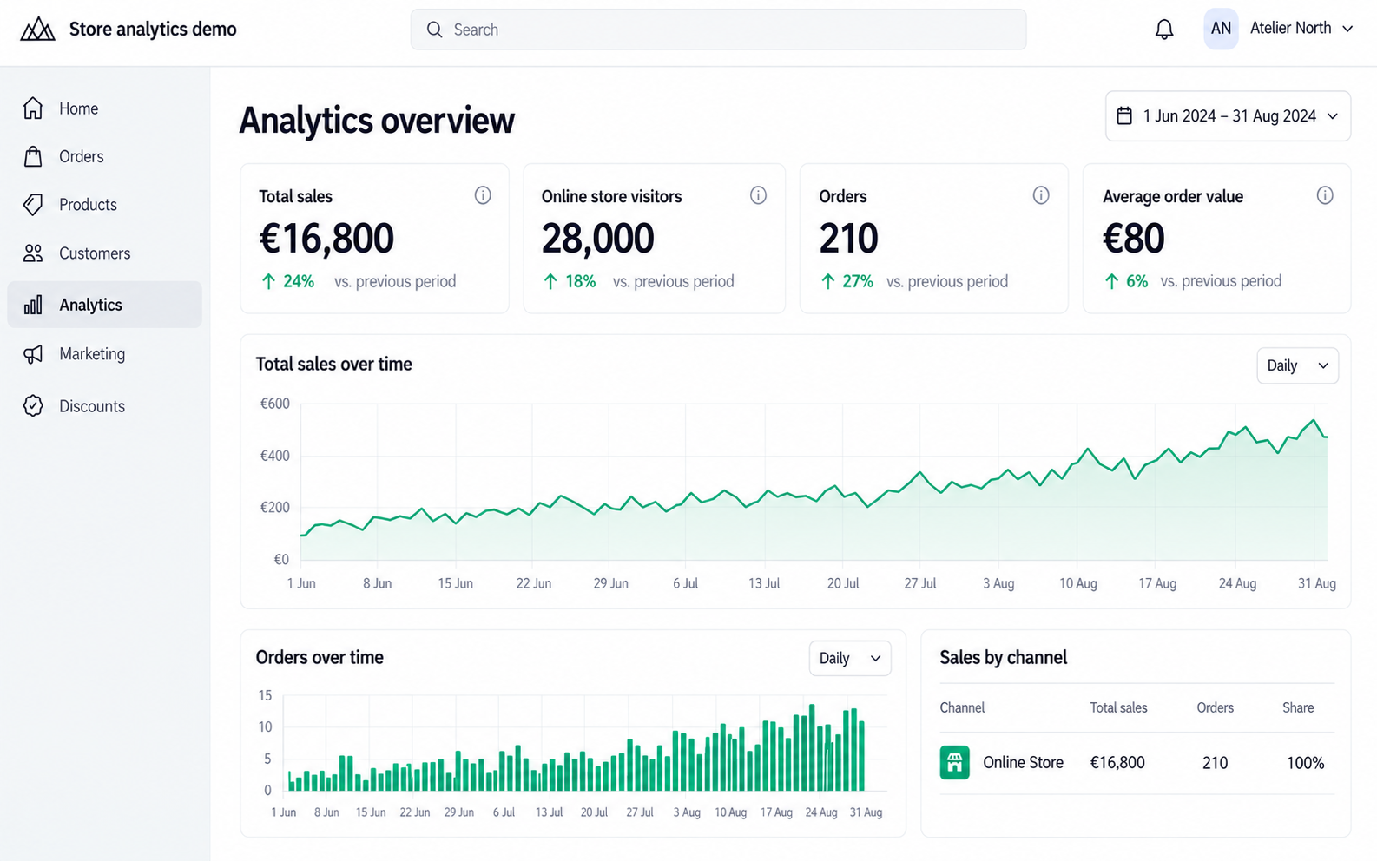Change Total sales chart Daily interval

point(1297,365)
